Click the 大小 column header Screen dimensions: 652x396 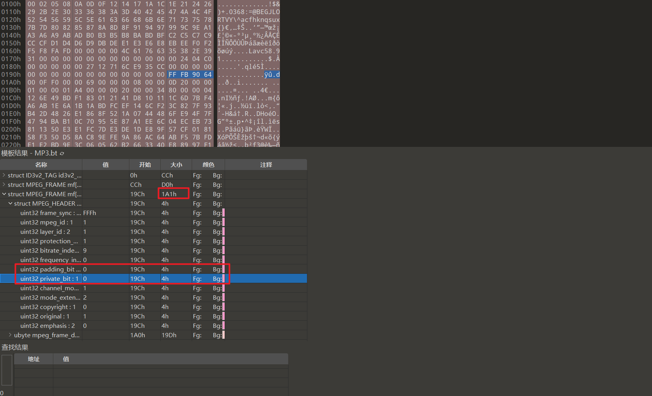[176, 165]
